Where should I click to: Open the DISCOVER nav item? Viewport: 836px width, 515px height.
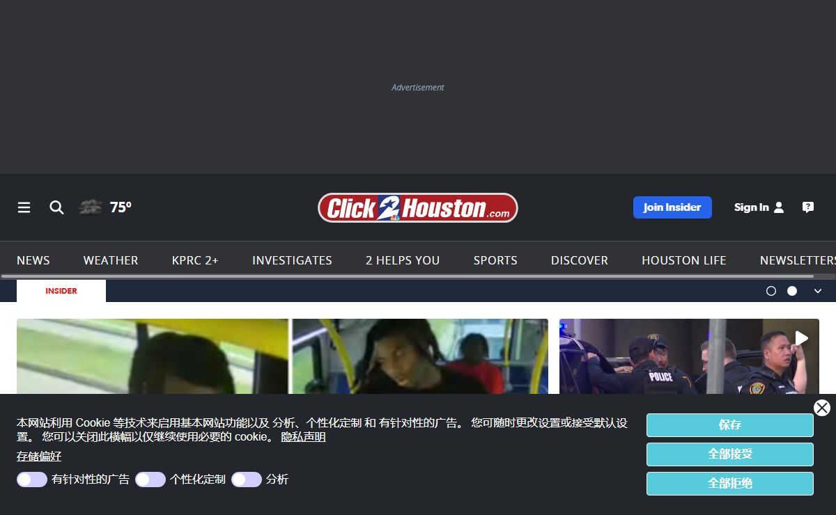pyautogui.click(x=580, y=260)
